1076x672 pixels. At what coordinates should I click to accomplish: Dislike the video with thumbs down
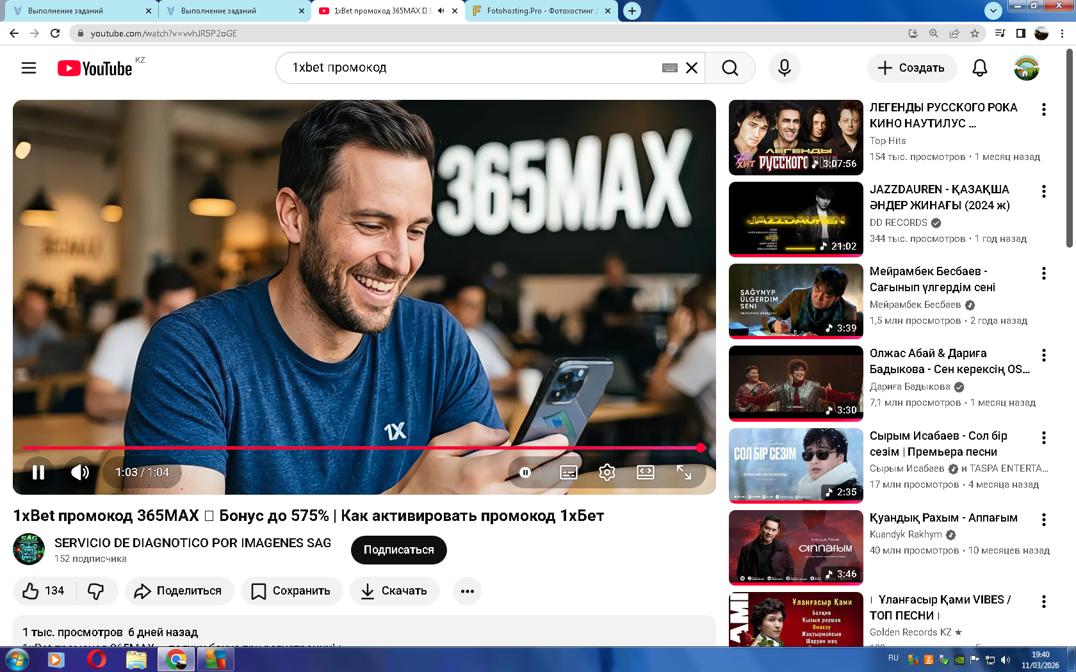coord(96,591)
